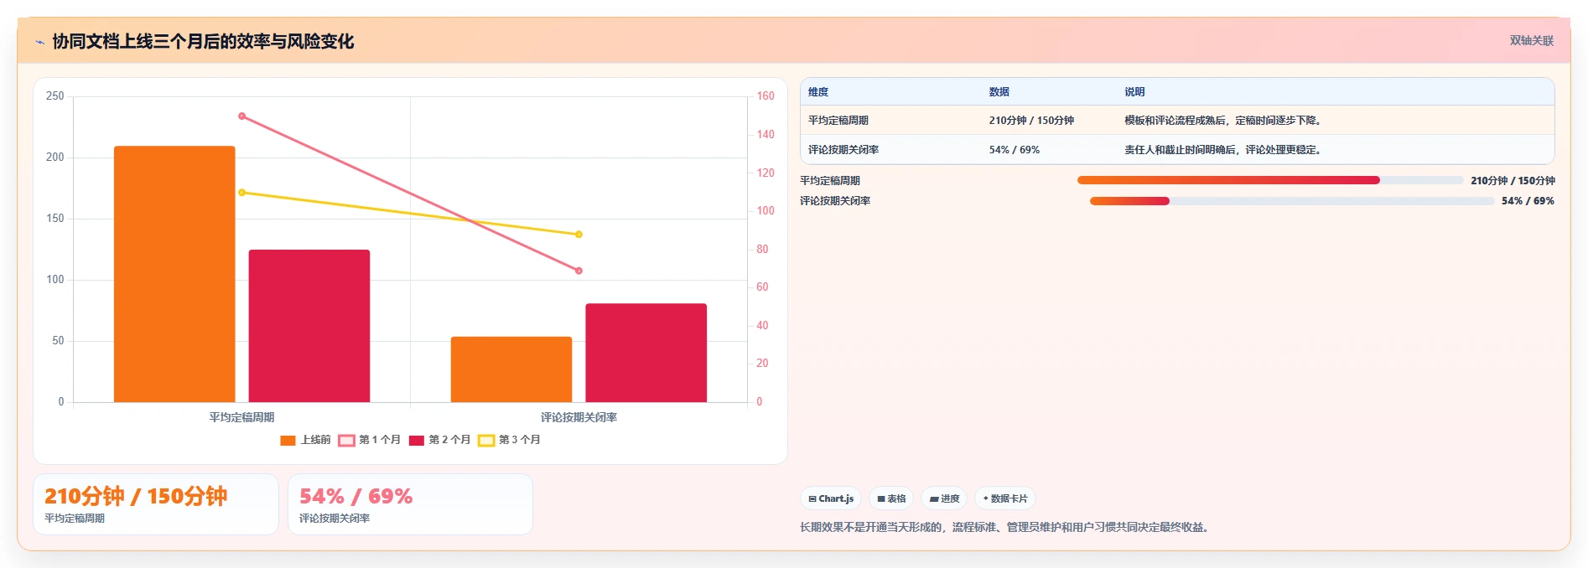This screenshot has height=568, width=1588.
Task: Click the 平均定稿周期 x-axis label in the chart
Action: (241, 417)
